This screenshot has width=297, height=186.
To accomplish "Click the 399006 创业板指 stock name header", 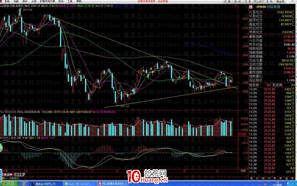I will click(268, 7).
